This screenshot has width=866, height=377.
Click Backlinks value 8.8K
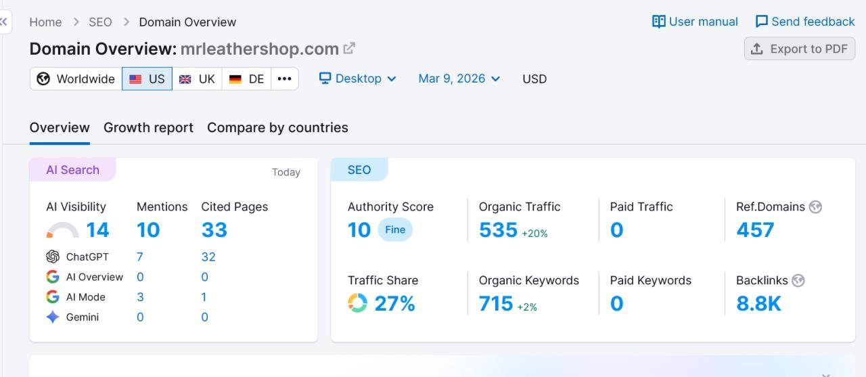758,303
